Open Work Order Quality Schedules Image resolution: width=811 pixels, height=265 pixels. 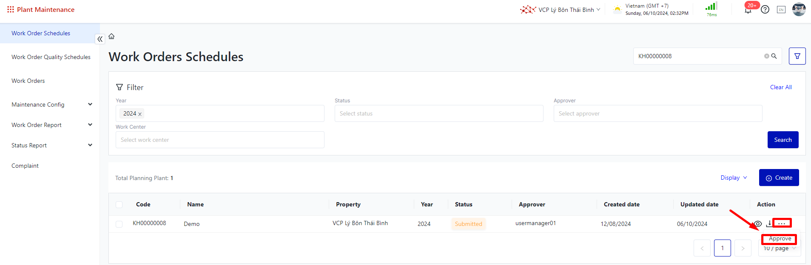tap(51, 57)
